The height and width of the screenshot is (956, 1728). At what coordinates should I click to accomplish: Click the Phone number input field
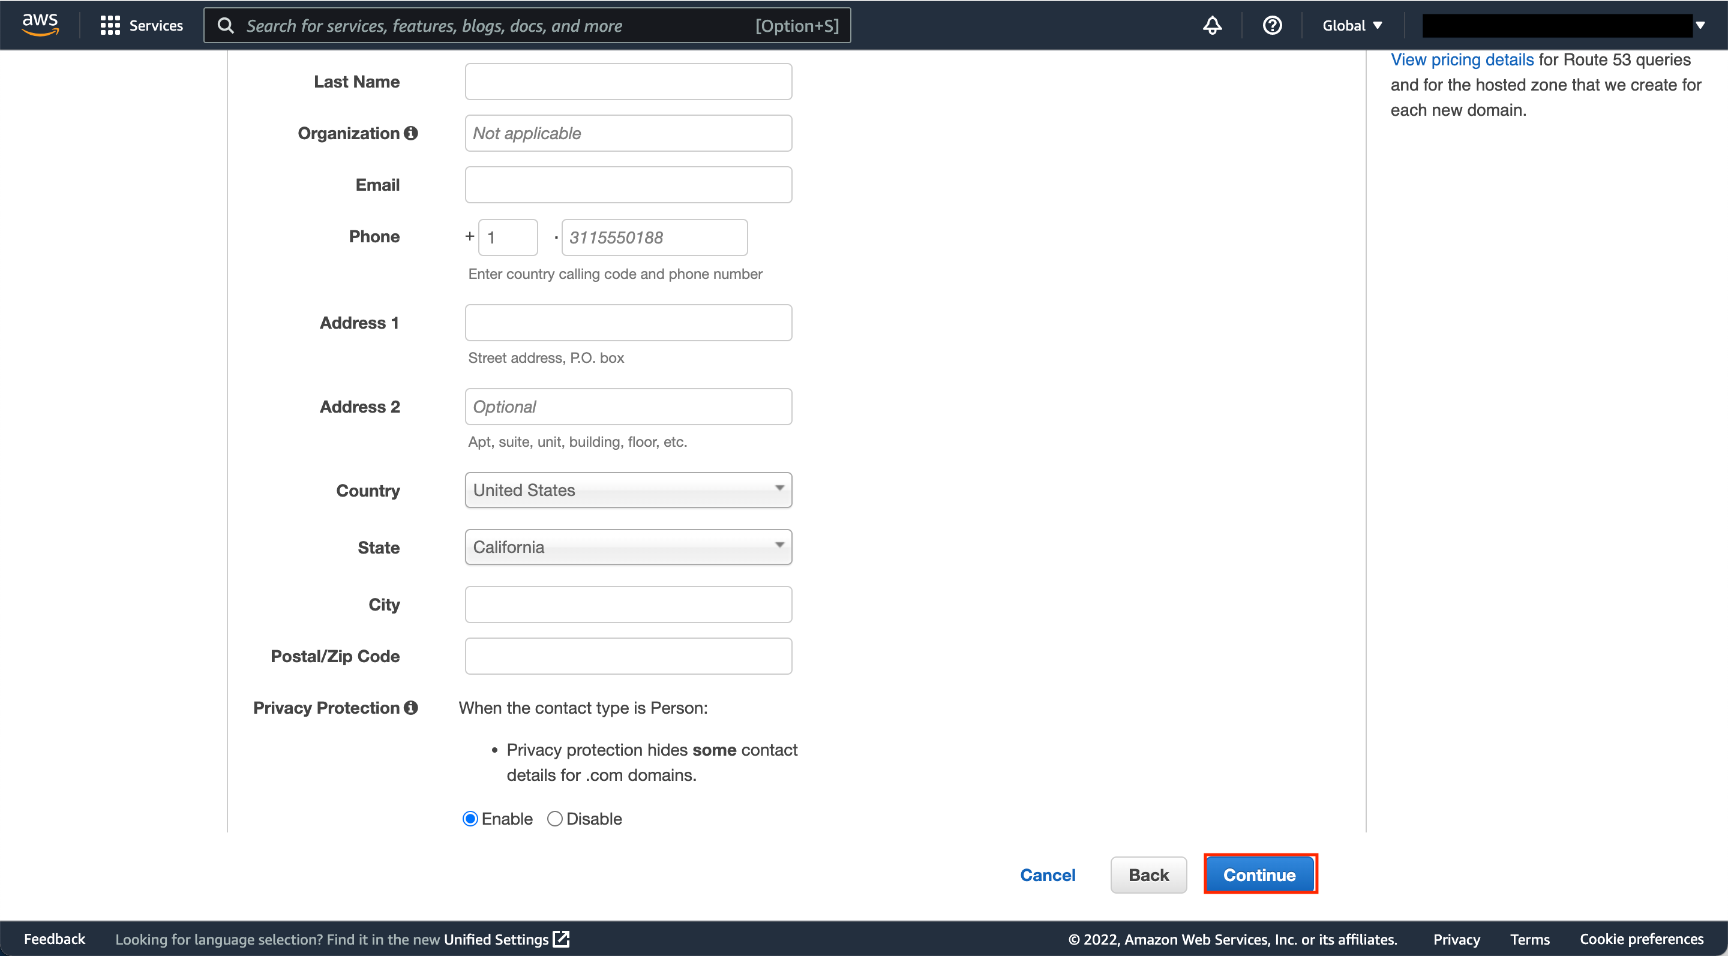click(x=653, y=237)
